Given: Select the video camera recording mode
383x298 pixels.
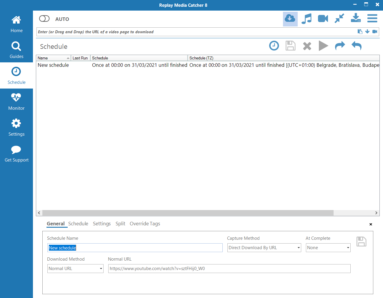Looking at the screenshot, I should click(x=323, y=19).
